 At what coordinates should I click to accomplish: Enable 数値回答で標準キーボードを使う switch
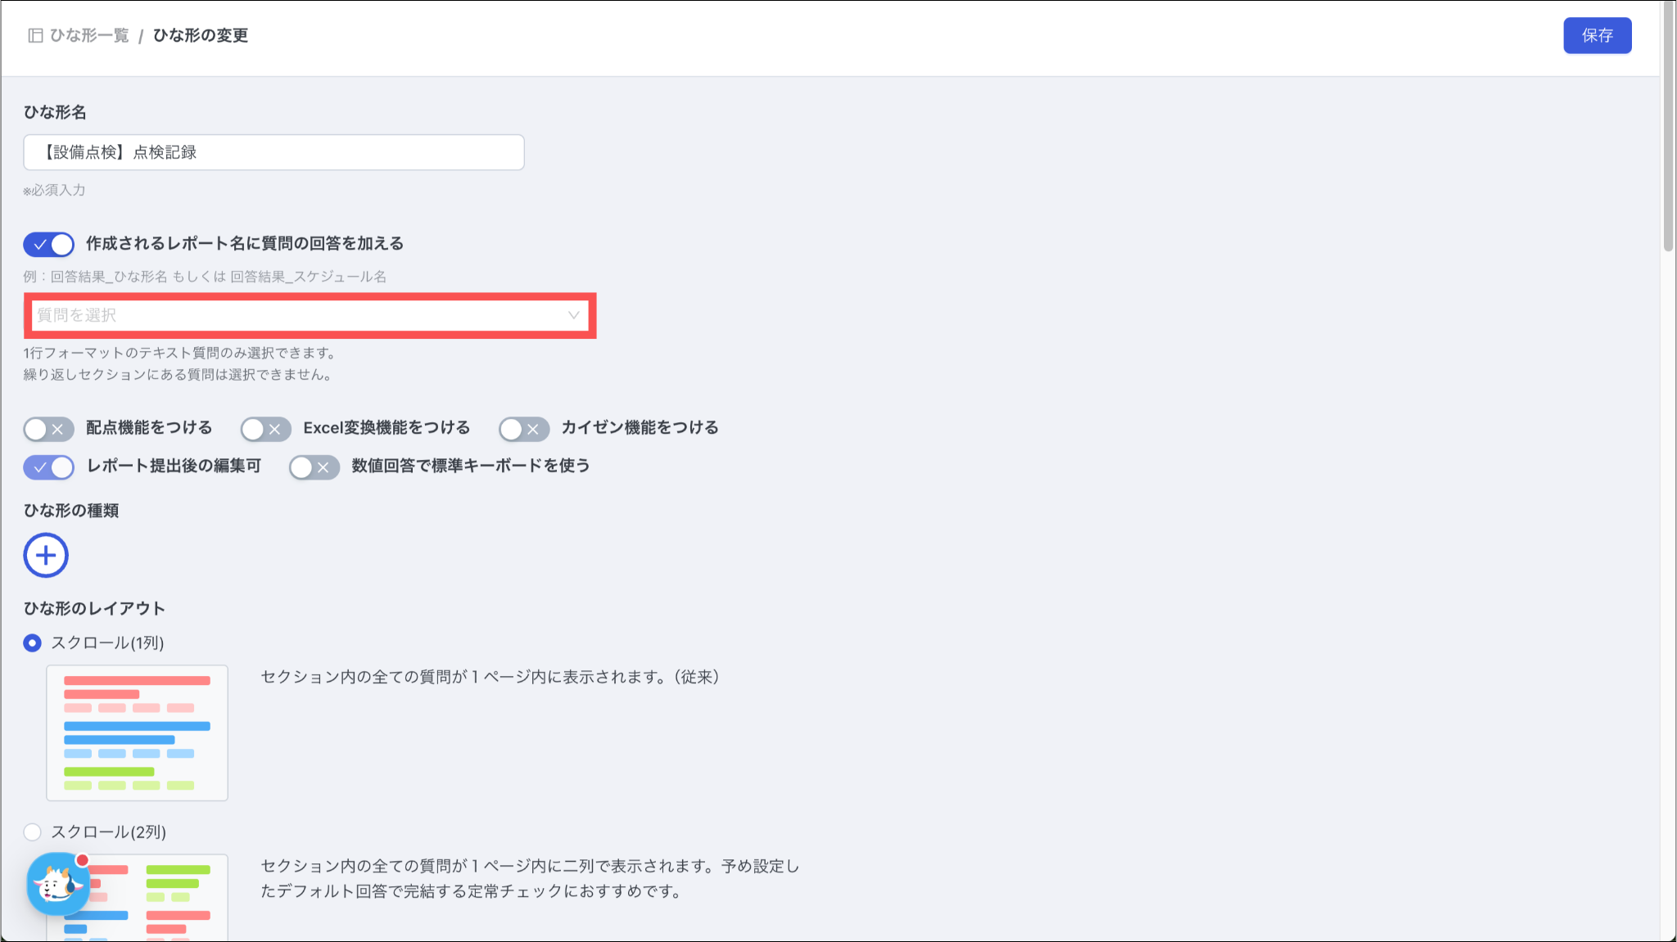click(x=314, y=466)
